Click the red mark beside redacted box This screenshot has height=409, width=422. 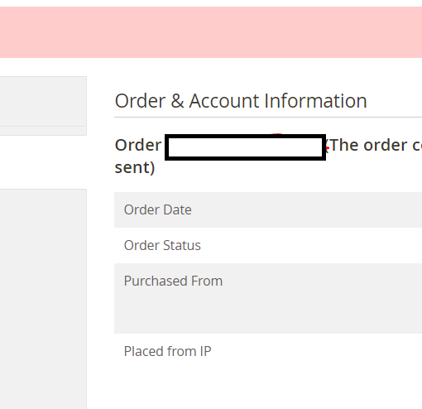tap(327, 148)
